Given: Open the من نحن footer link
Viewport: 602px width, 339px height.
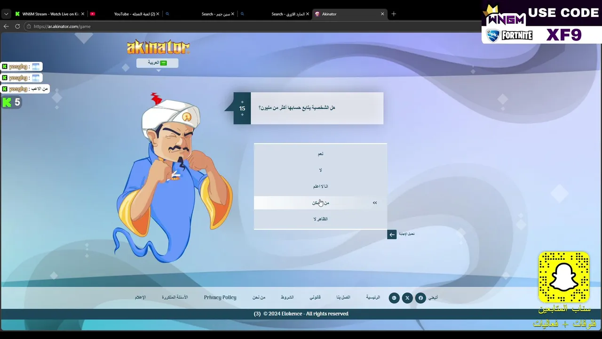Looking at the screenshot, I should point(259,298).
